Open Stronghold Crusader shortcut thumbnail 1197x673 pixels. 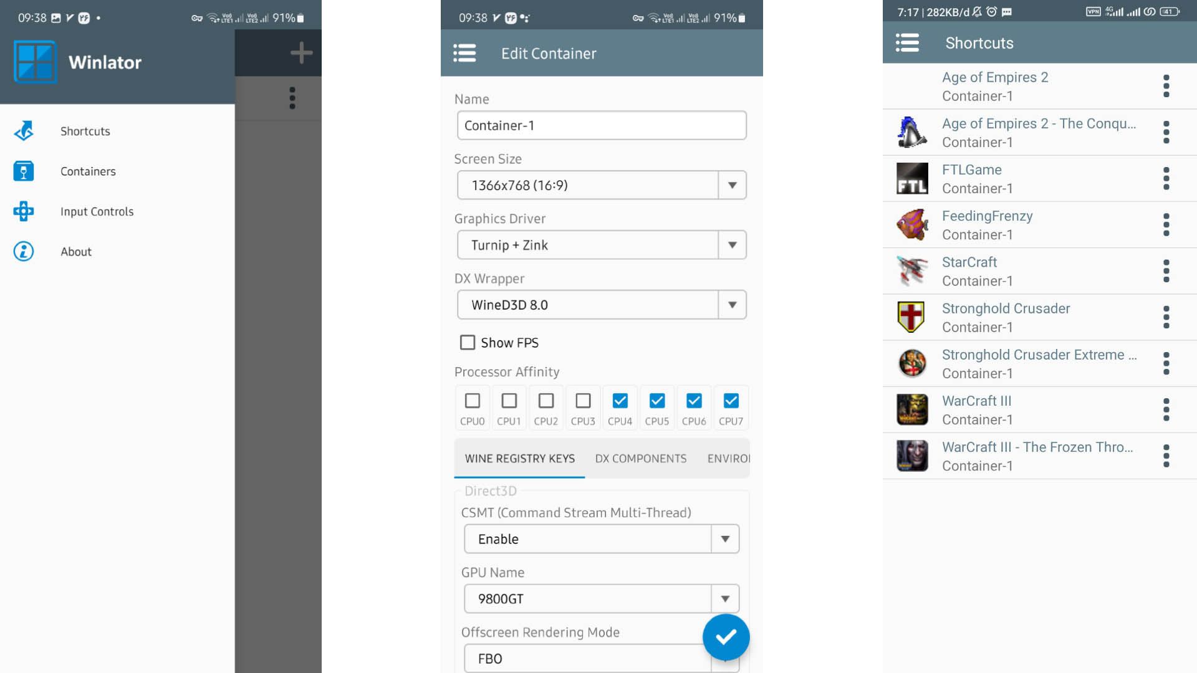pos(911,317)
